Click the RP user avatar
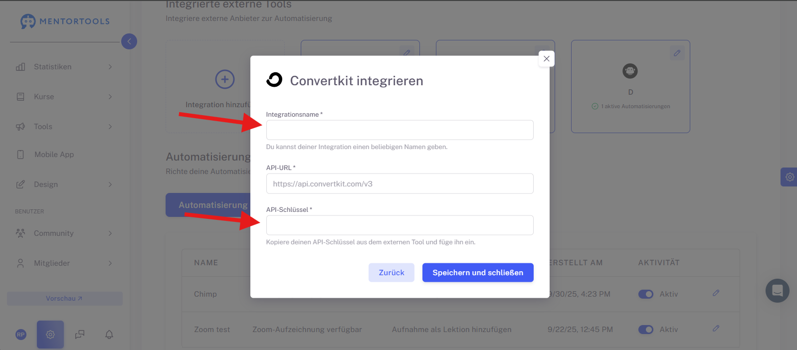 [x=20, y=335]
